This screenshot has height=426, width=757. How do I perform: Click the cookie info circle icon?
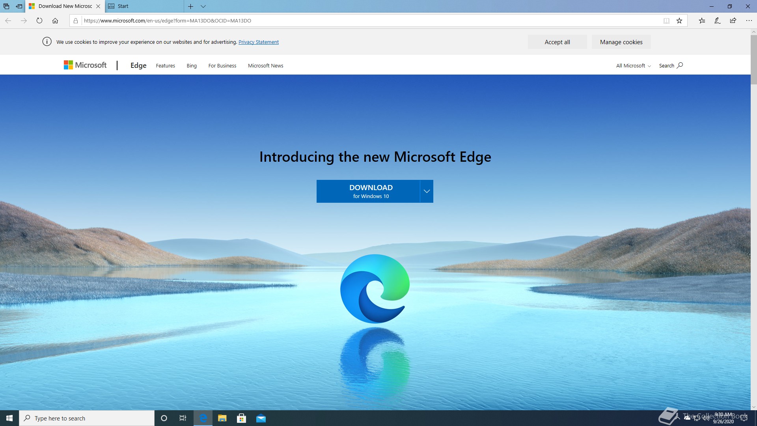47,42
